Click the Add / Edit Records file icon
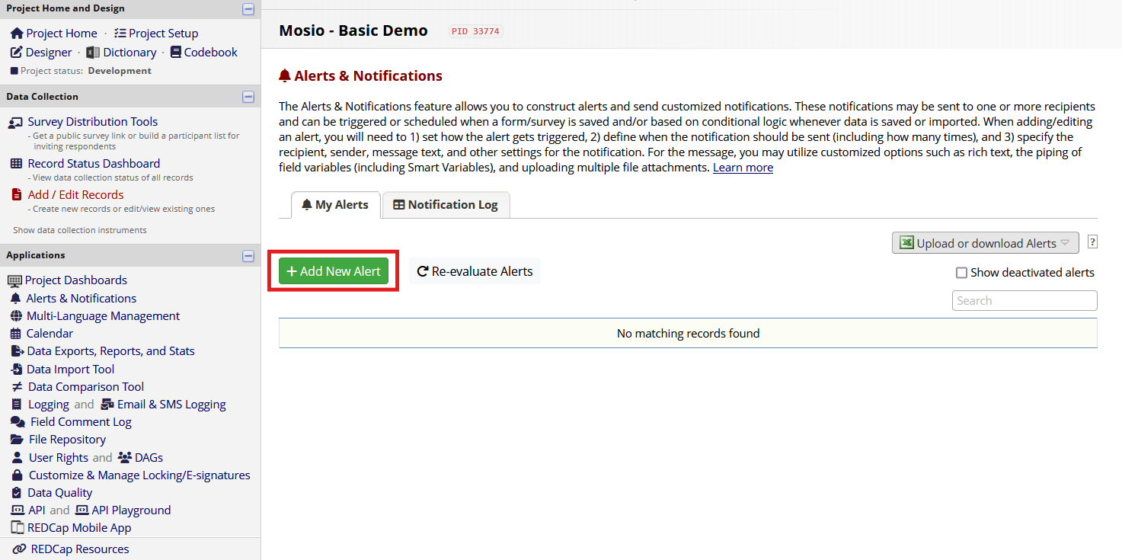This screenshot has width=1122, height=560. pyautogui.click(x=17, y=195)
